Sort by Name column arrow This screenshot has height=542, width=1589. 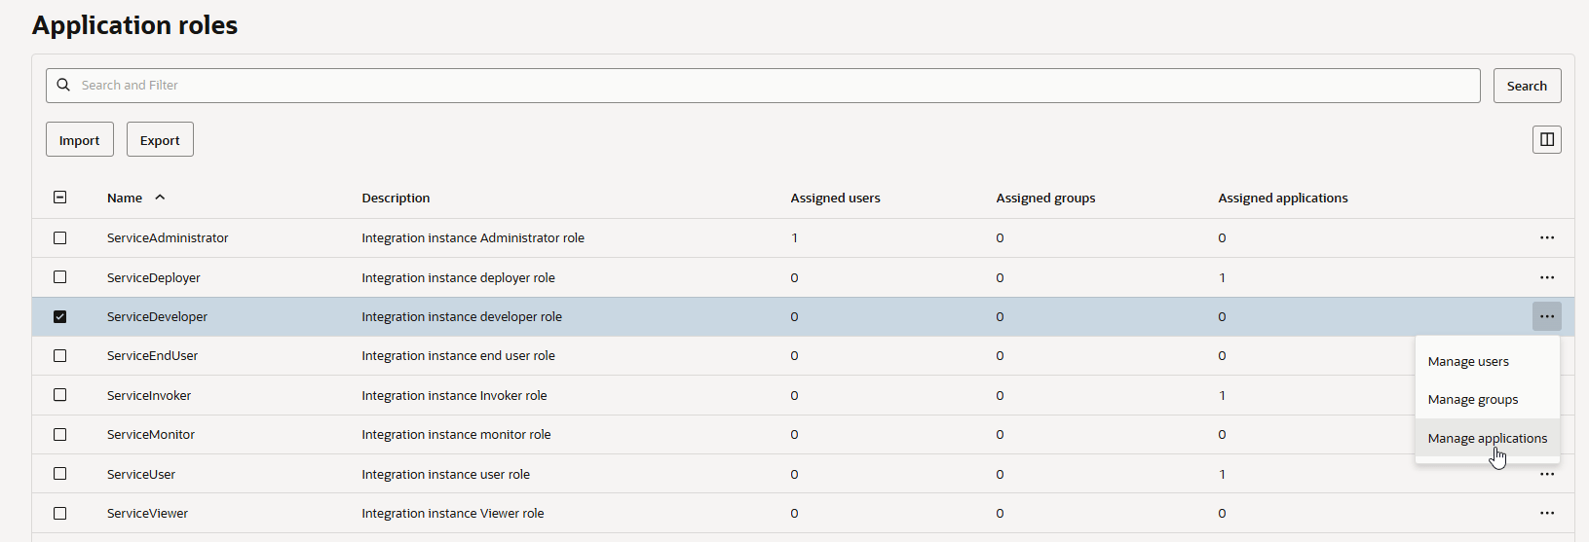pyautogui.click(x=160, y=198)
